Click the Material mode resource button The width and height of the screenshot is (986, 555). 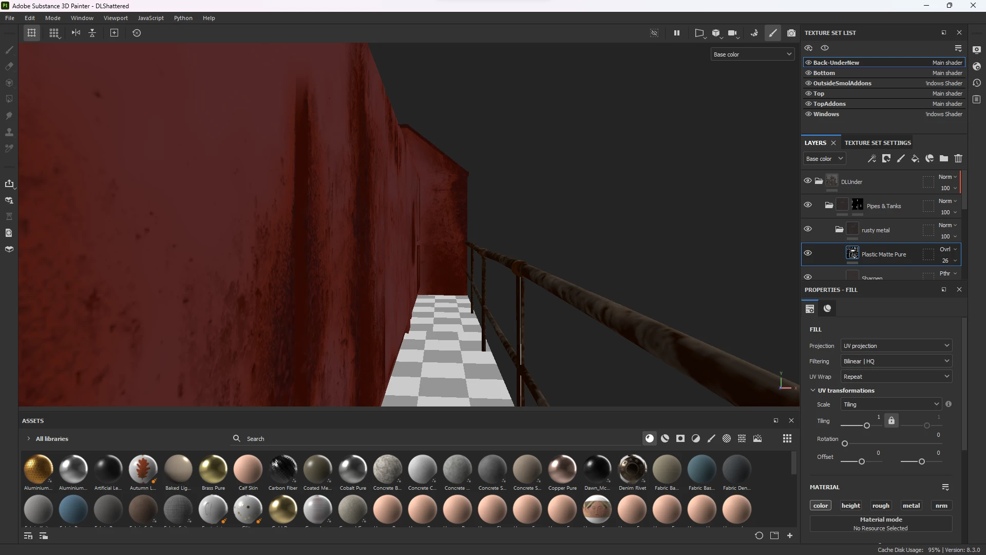(881, 524)
